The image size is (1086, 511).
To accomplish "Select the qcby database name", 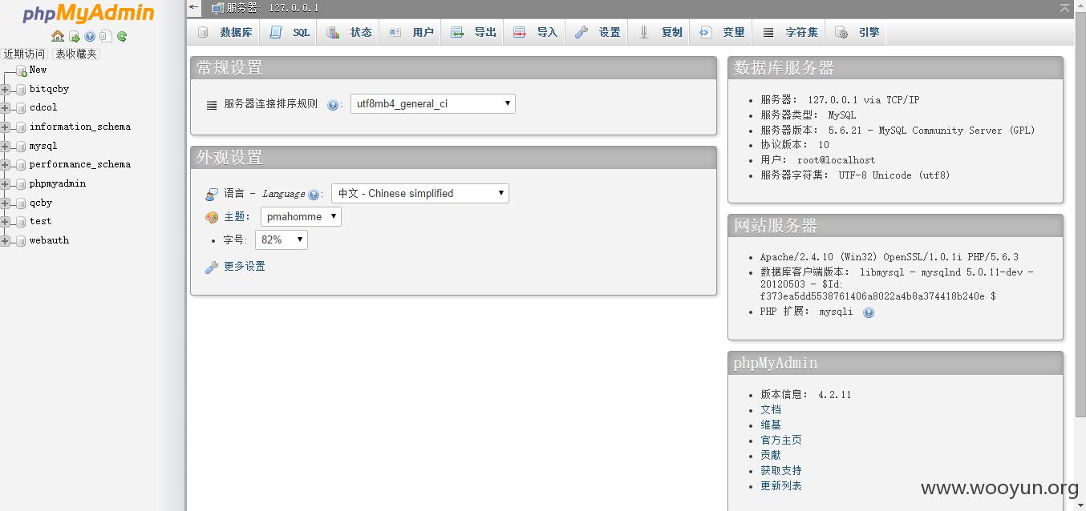I will (41, 203).
